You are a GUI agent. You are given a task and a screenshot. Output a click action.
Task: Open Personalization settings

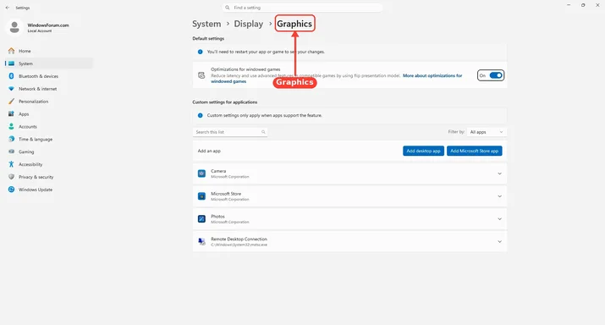[49, 102]
